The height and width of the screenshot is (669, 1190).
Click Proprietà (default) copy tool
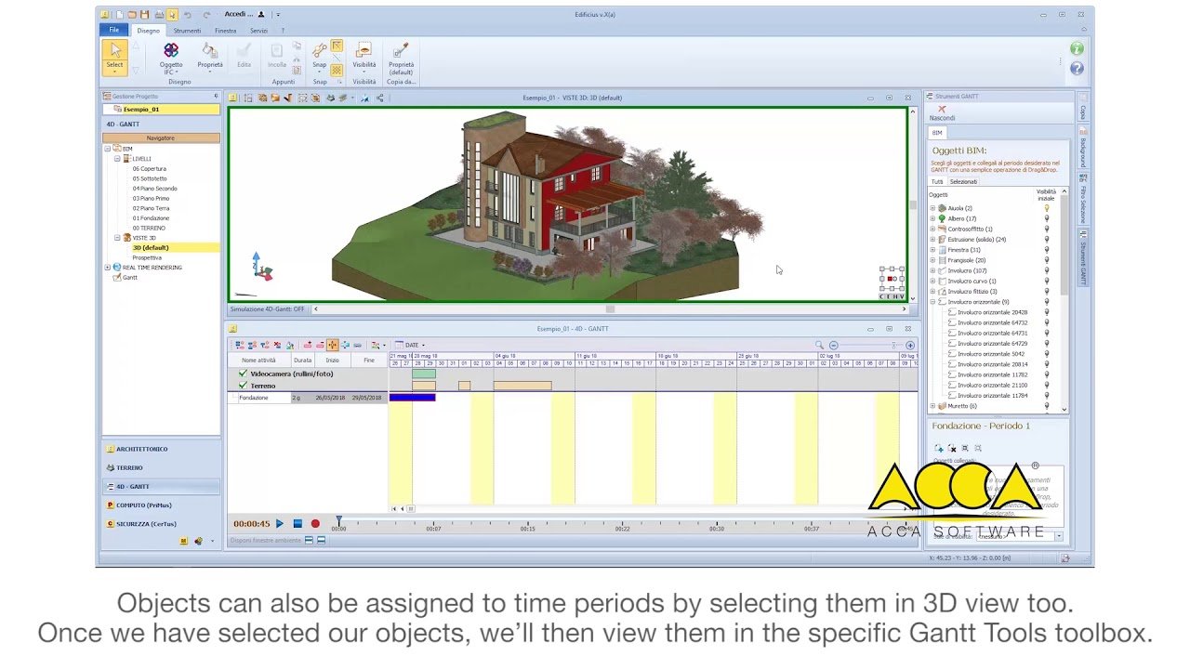tap(401, 58)
